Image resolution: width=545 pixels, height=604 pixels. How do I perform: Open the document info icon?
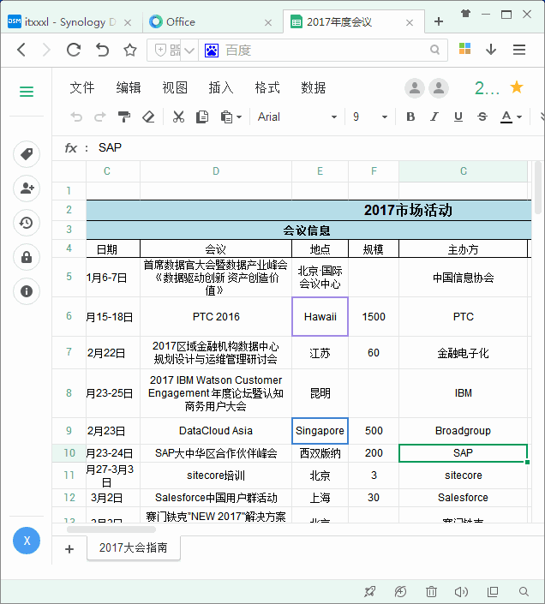[27, 291]
